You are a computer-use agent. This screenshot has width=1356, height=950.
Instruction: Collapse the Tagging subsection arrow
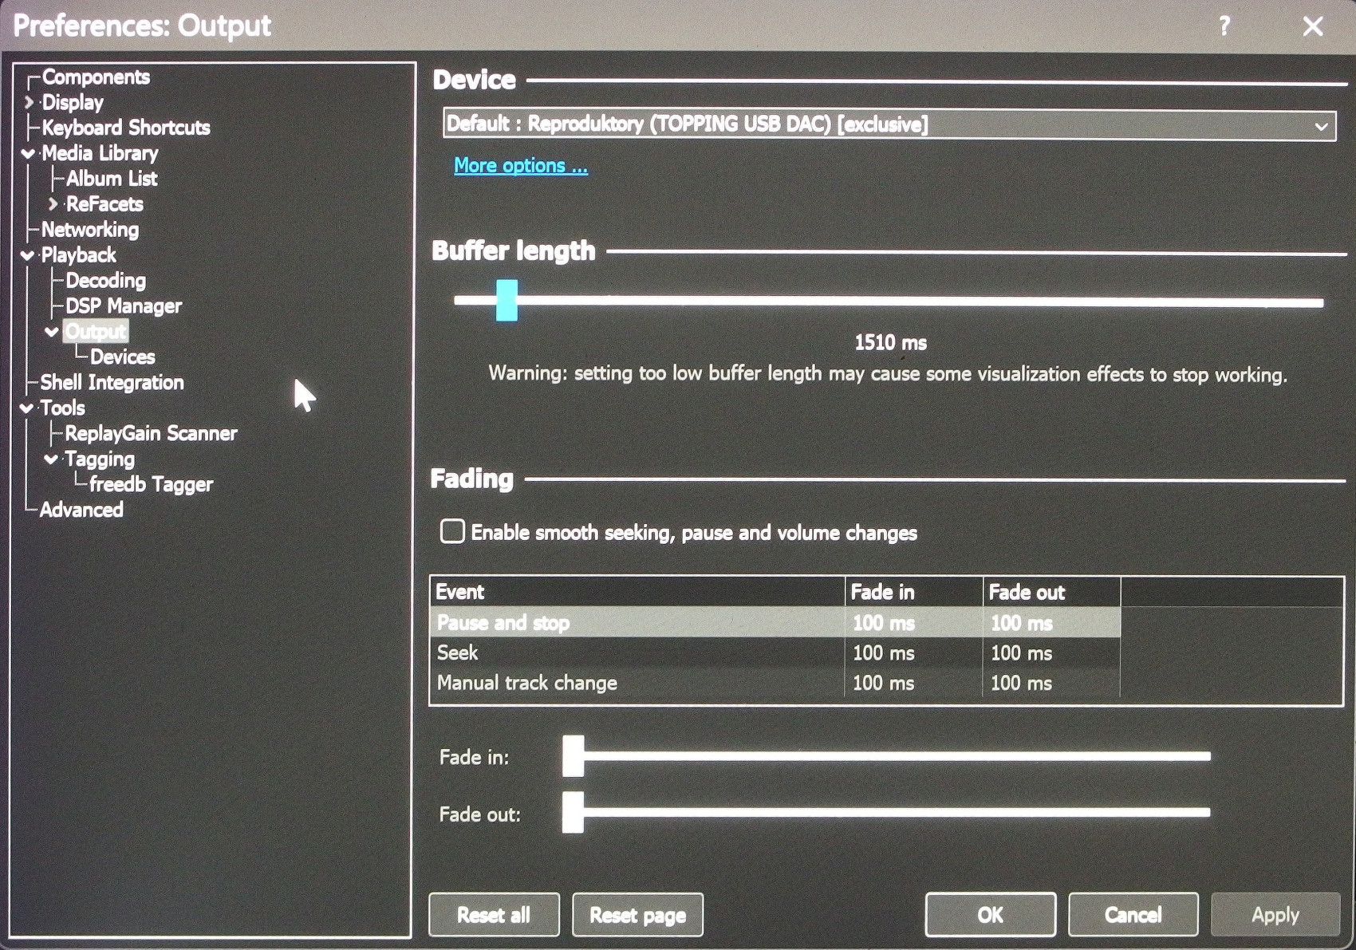tap(52, 459)
